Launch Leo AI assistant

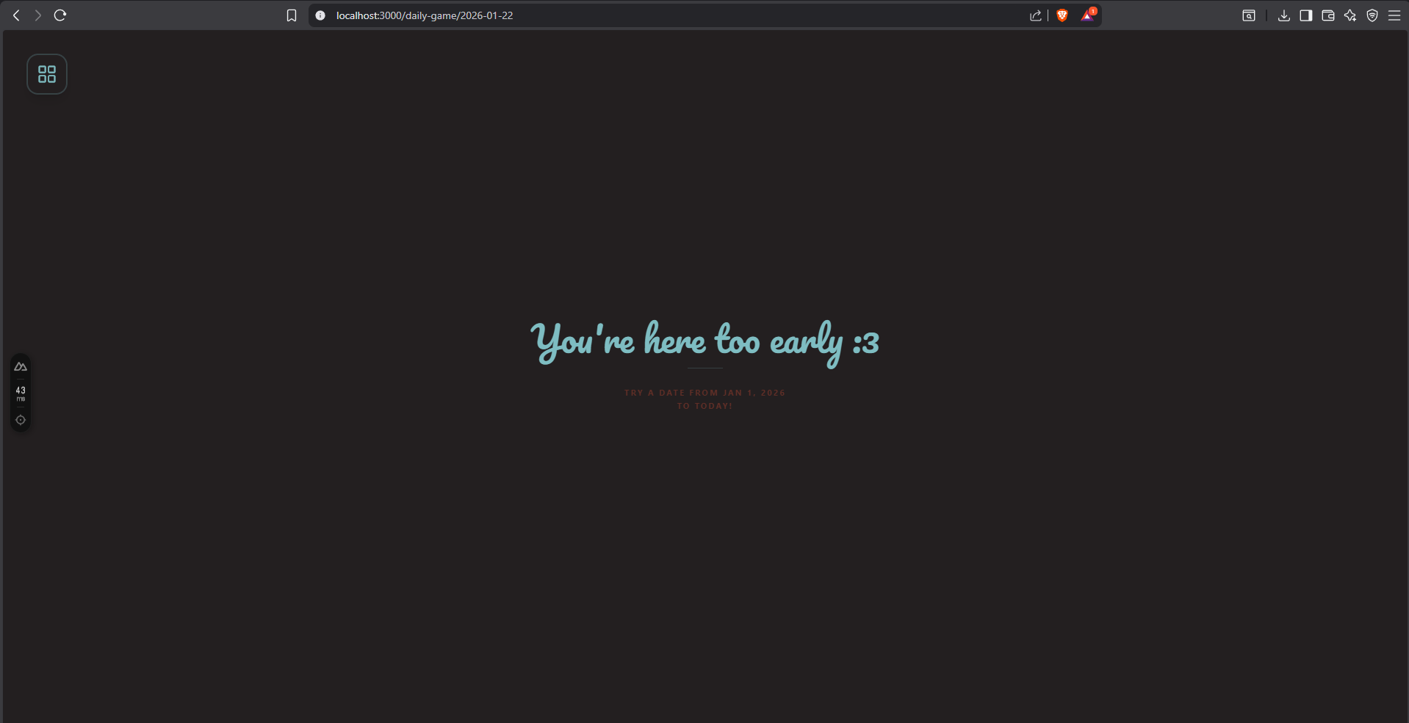[1350, 15]
